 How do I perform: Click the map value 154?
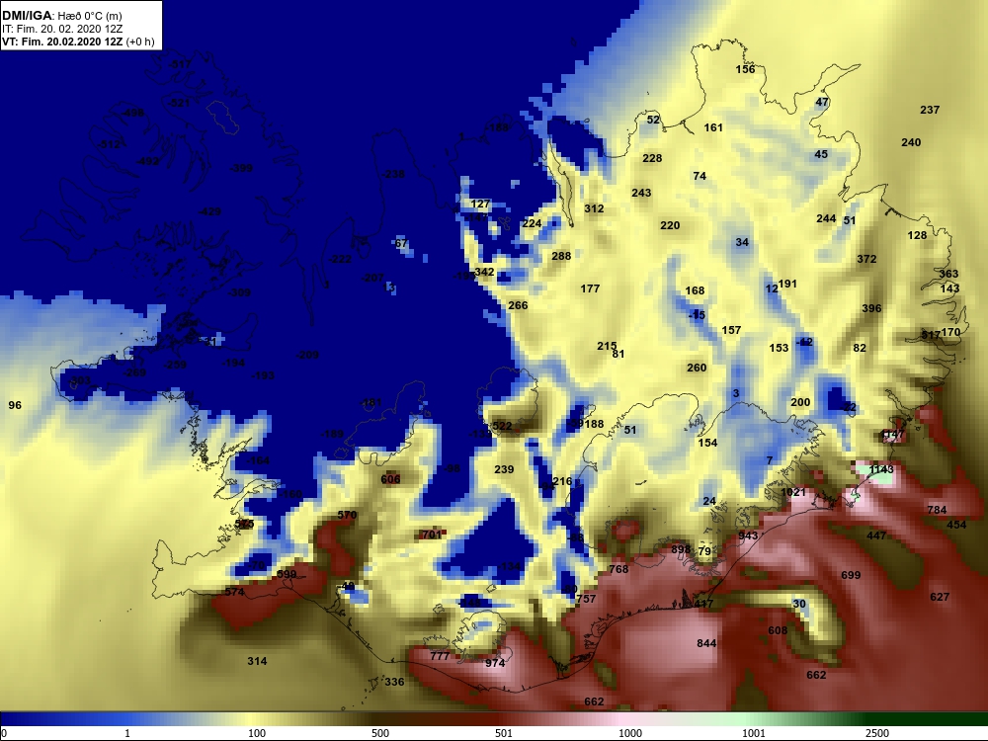tap(707, 443)
